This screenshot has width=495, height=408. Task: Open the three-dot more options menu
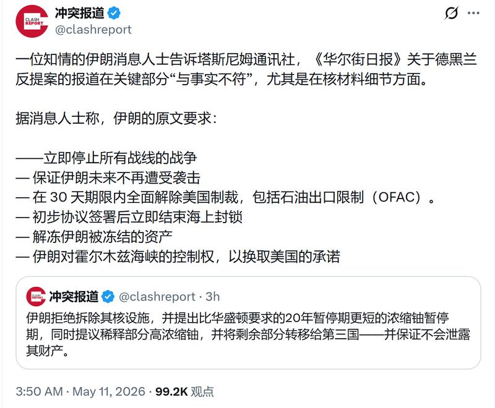point(473,13)
